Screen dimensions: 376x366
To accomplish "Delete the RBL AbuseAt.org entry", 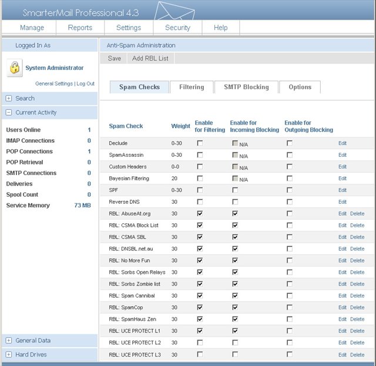I will [x=357, y=214].
